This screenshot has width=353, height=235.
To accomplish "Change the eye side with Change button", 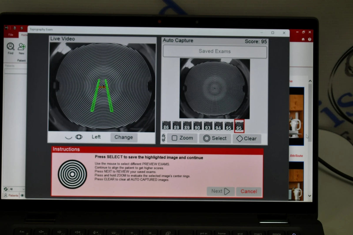I will pos(124,137).
